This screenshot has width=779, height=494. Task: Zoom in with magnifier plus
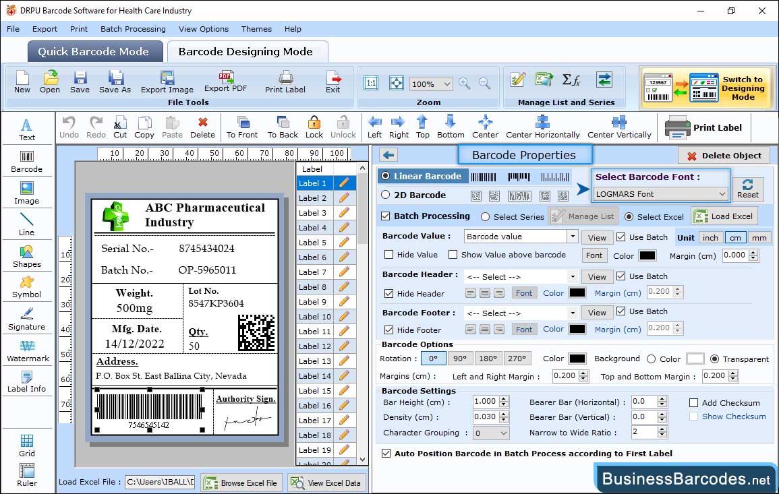tap(465, 84)
